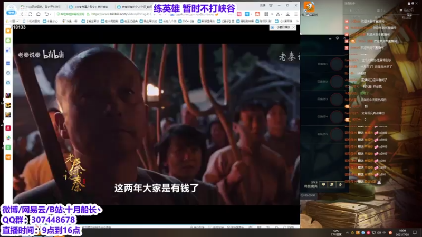422x237 pixels.
Task: Click the blue extension icon in the browser toolbar
Action: coord(247,14)
